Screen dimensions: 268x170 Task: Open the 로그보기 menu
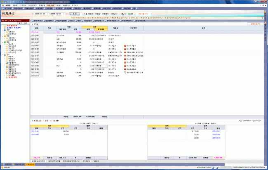(75, 5)
